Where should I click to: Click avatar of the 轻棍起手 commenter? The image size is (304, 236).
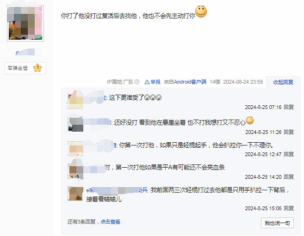coord(75,149)
